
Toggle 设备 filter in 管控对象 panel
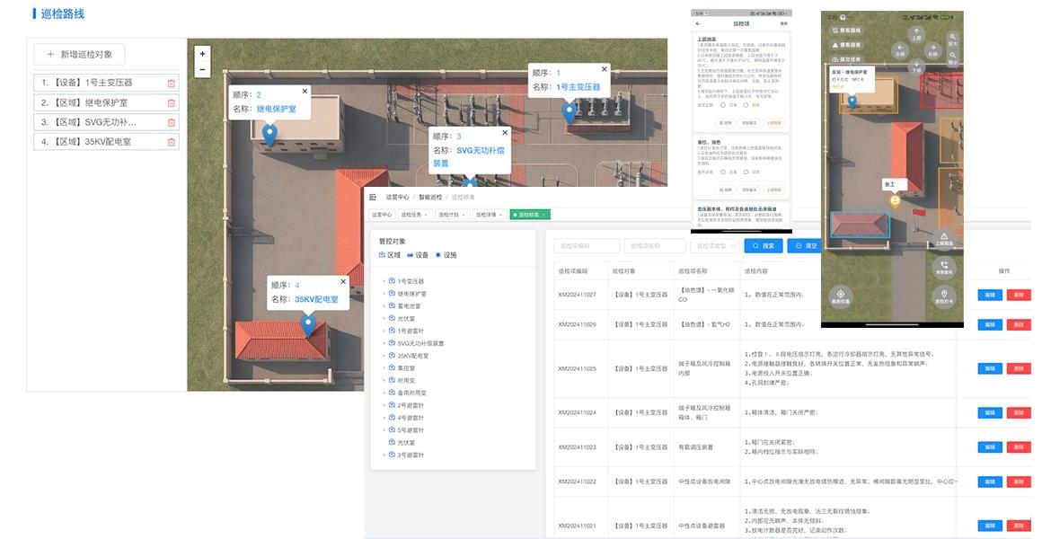click(418, 255)
